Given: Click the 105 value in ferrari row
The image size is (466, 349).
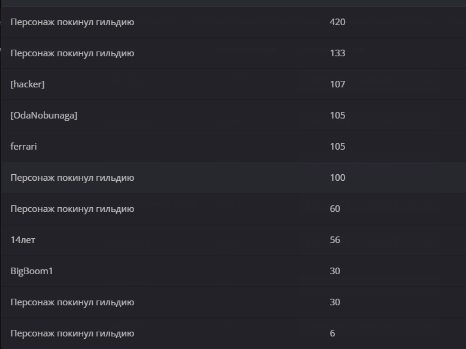Looking at the screenshot, I should [337, 147].
